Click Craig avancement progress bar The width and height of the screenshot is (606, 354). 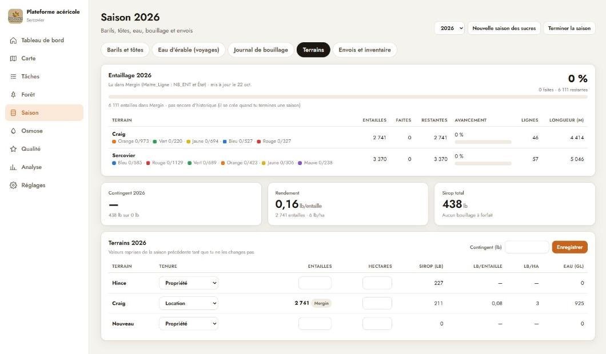[483, 142]
